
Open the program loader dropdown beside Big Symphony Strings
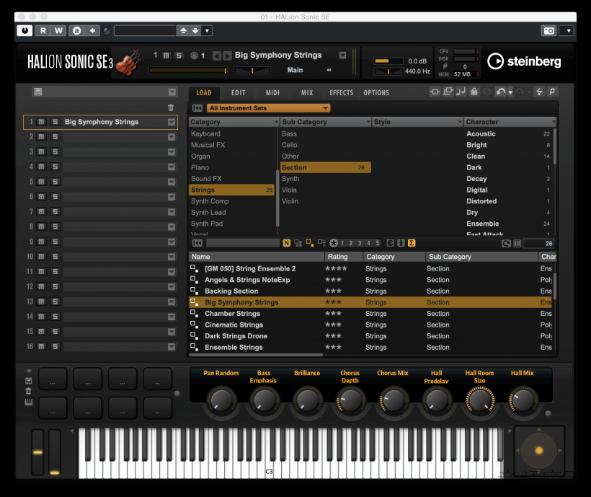pyautogui.click(x=342, y=56)
